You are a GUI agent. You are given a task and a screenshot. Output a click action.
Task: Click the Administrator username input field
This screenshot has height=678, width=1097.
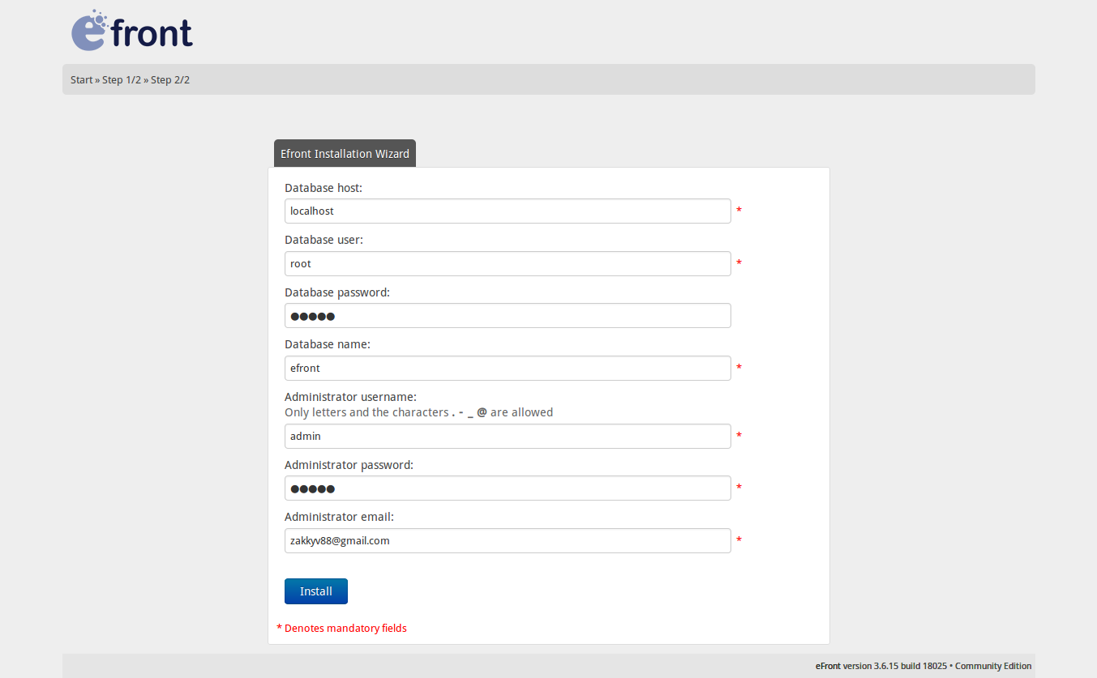pyautogui.click(x=508, y=437)
